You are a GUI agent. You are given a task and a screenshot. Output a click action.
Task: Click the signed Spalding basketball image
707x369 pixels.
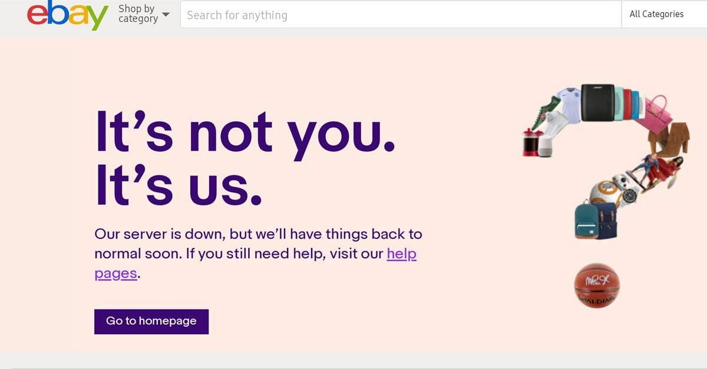[x=597, y=287]
